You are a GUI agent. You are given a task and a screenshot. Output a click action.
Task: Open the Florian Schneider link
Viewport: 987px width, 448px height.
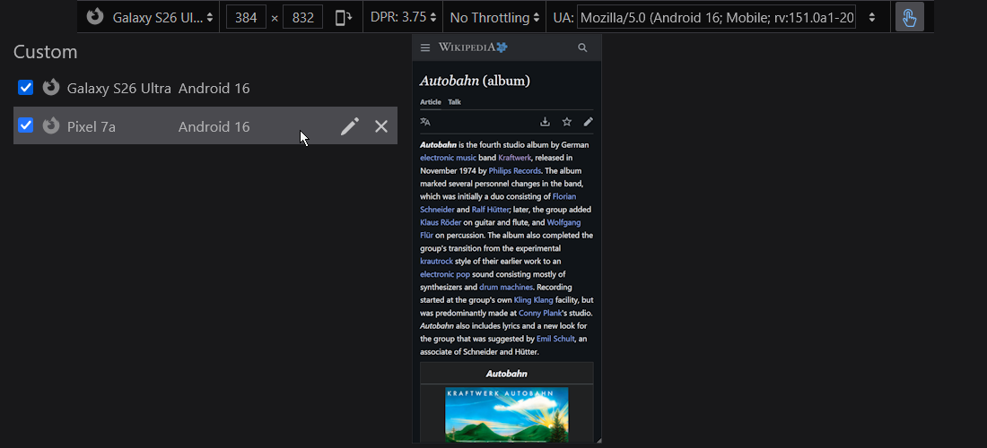coord(564,196)
